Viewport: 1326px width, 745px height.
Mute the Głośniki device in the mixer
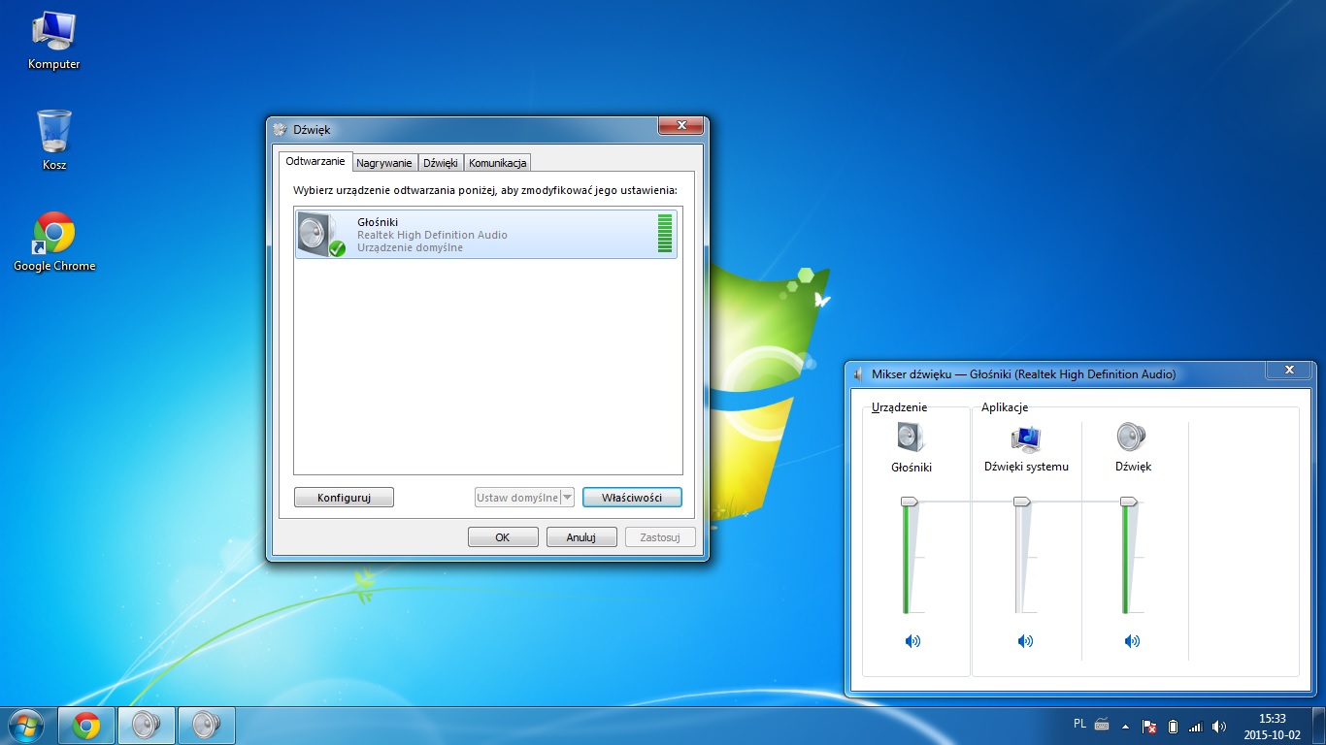coord(912,641)
